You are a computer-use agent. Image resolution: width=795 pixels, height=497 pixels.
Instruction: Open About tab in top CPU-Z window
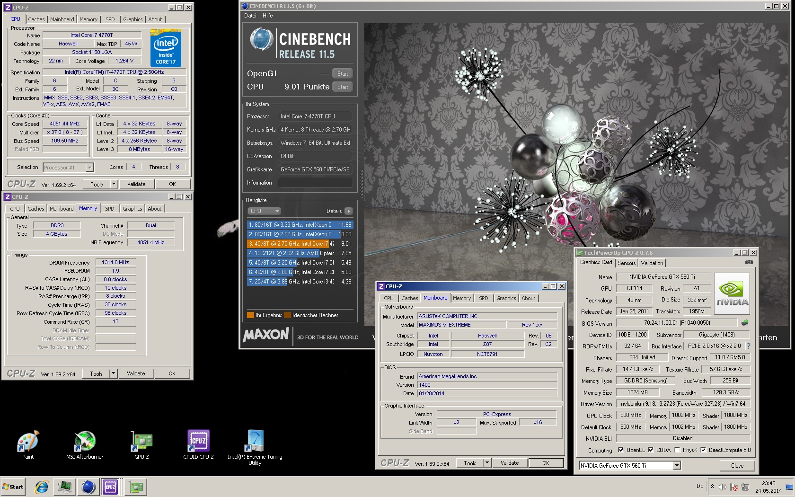click(x=155, y=19)
